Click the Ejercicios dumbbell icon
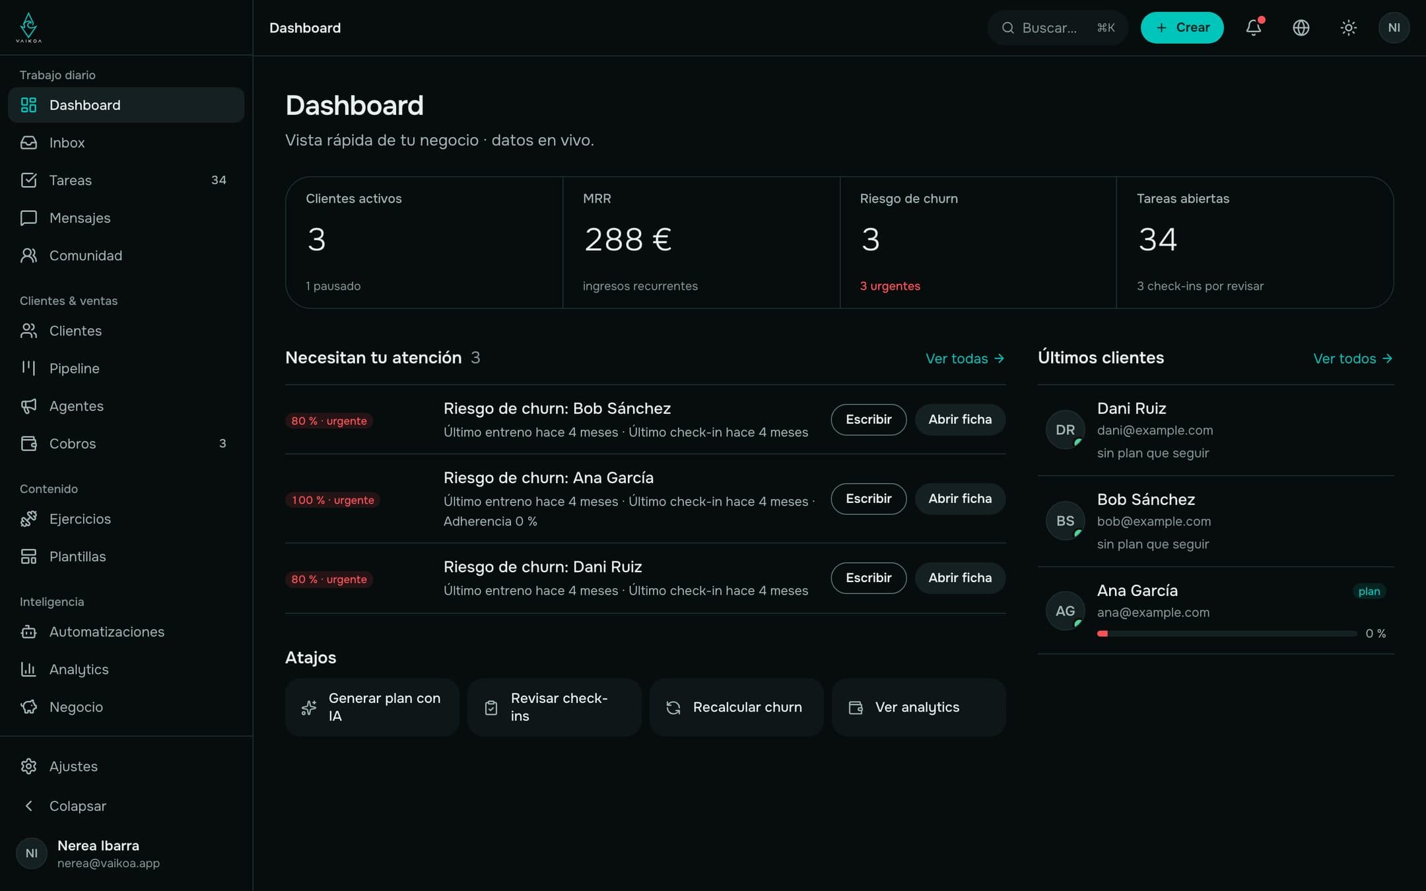The width and height of the screenshot is (1426, 891). point(28,519)
